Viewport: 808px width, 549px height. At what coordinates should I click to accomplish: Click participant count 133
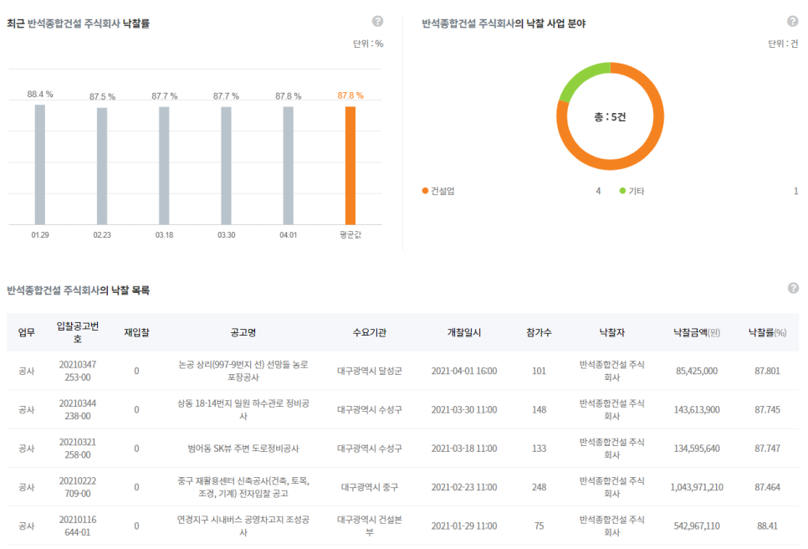click(x=539, y=448)
